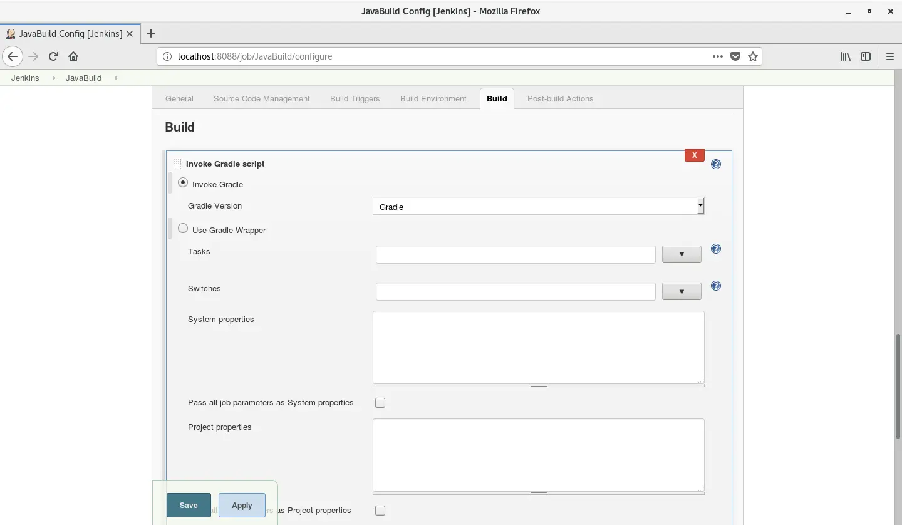Expand the Tasks field arrow button
Image resolution: width=902 pixels, height=525 pixels.
(682, 254)
